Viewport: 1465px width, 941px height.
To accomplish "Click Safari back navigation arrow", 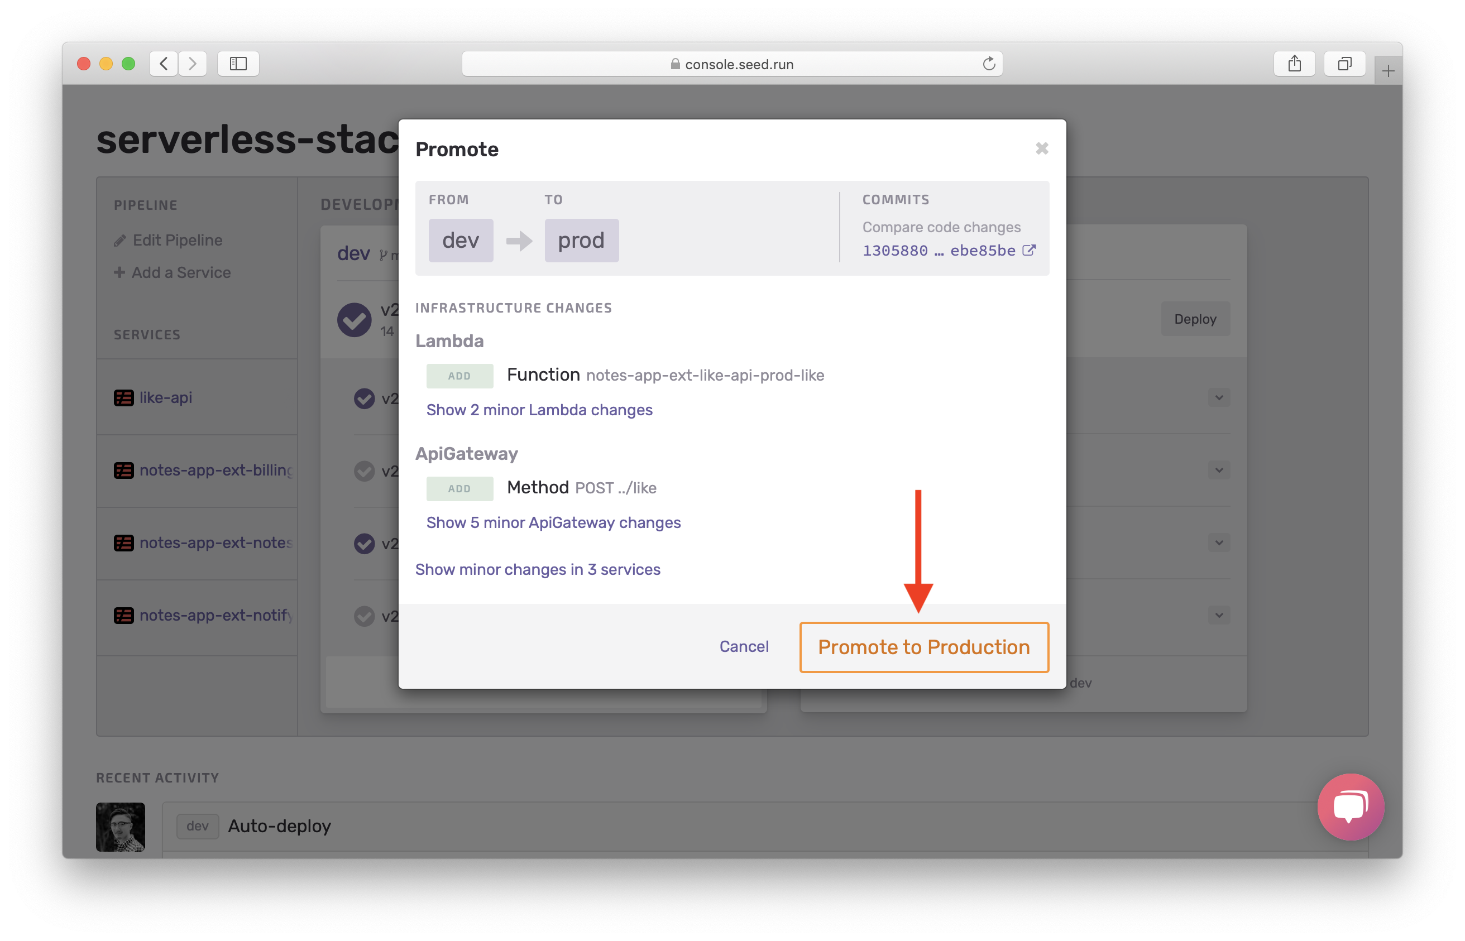I will tap(164, 64).
